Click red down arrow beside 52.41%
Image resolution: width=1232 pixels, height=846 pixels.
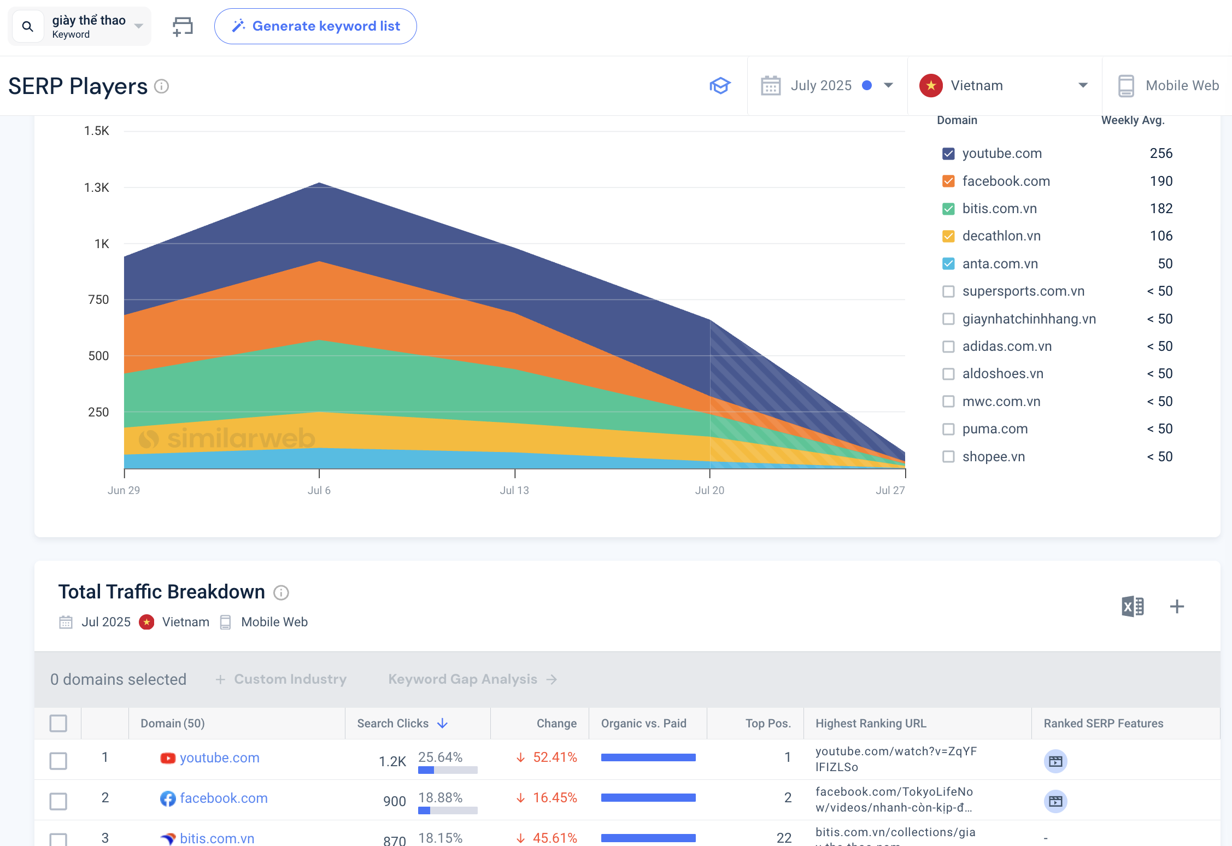tap(521, 757)
